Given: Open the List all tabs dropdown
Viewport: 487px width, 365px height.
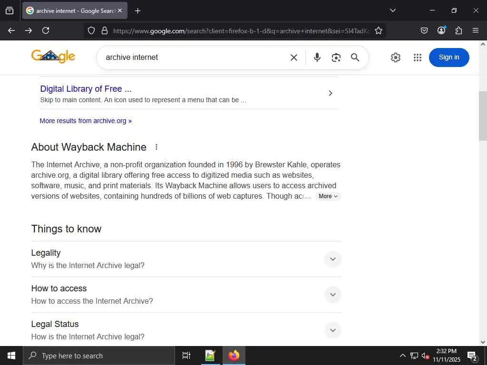Looking at the screenshot, I should (x=392, y=10).
